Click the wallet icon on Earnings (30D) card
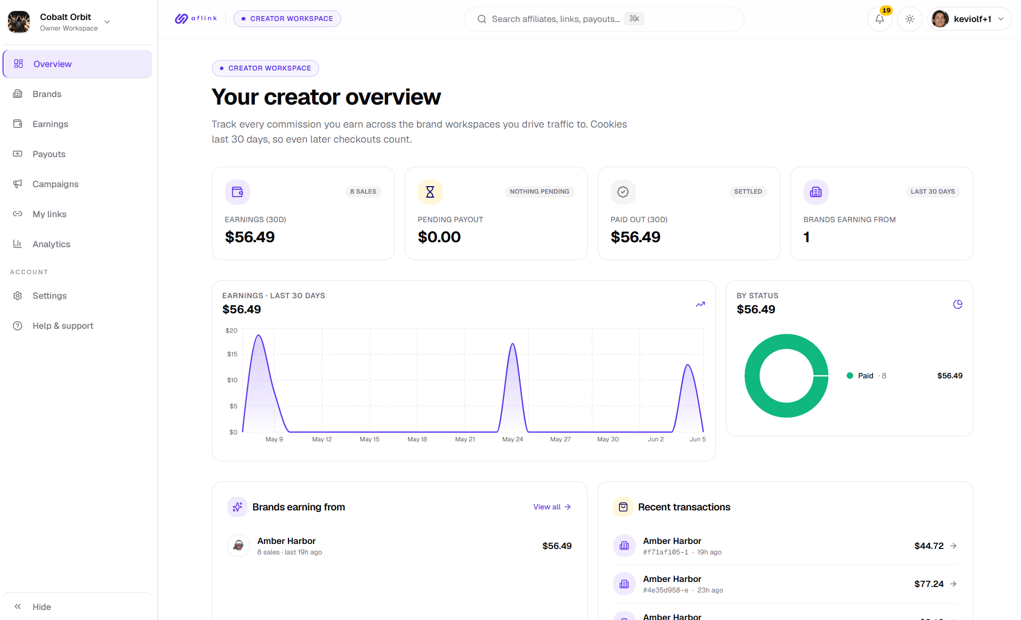 [237, 192]
